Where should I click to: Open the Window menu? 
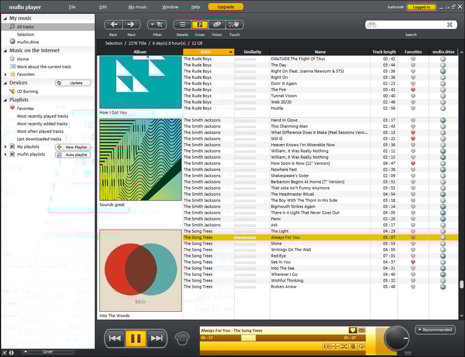click(x=170, y=7)
